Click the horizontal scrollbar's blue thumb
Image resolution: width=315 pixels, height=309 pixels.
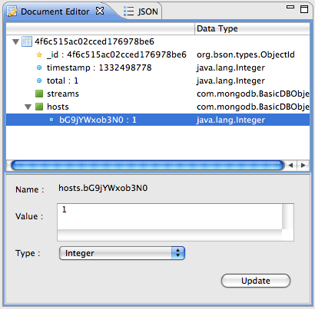[x=148, y=166]
